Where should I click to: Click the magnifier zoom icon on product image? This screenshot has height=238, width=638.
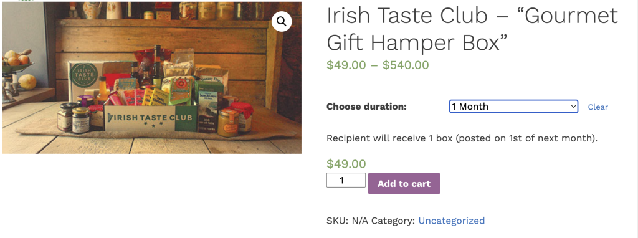(282, 22)
